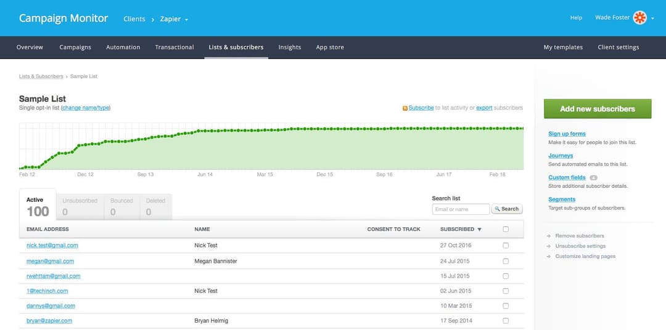Screen dimensions: 666x330
Task: Click the Campaign Monitor logo
Action: point(64,18)
